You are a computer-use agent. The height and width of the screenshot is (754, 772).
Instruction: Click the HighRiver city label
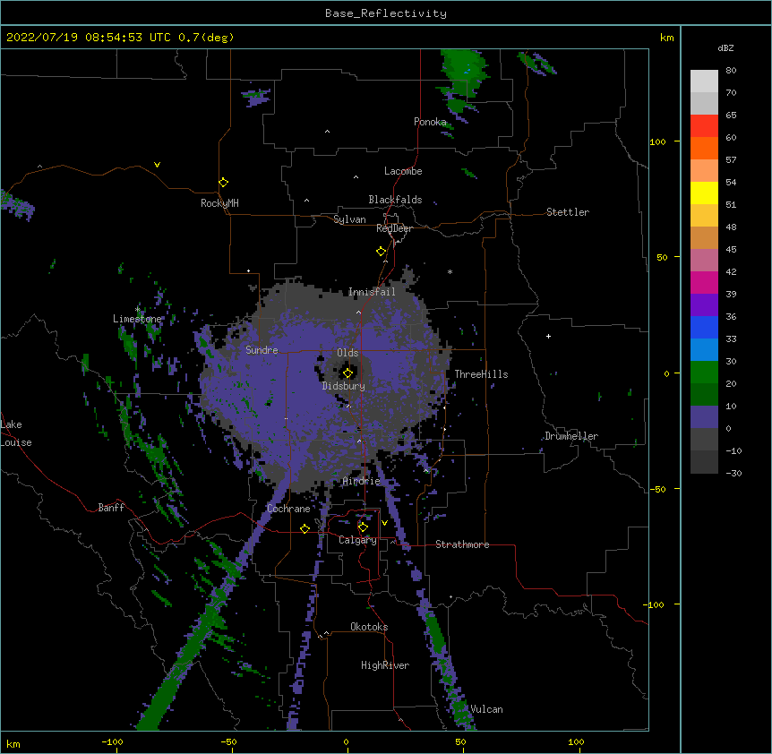click(x=385, y=665)
